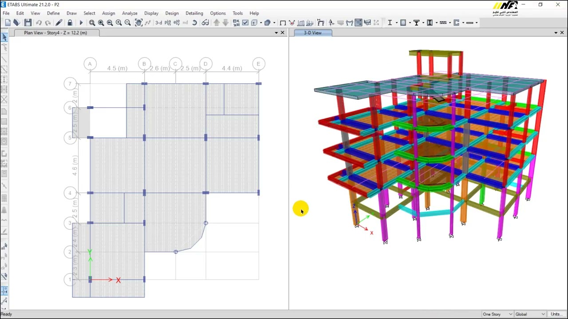Screen dimensions: 568x319
Task: Open the Concrete Frame Design dropdown arrow
Action: (410, 23)
